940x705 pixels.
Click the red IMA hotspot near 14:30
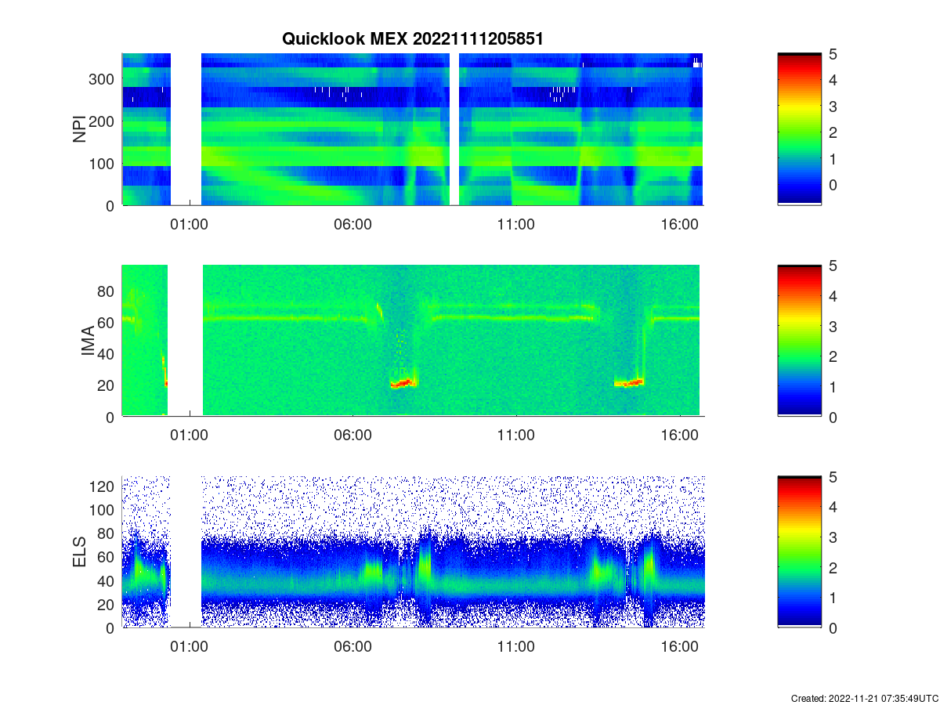pos(629,383)
